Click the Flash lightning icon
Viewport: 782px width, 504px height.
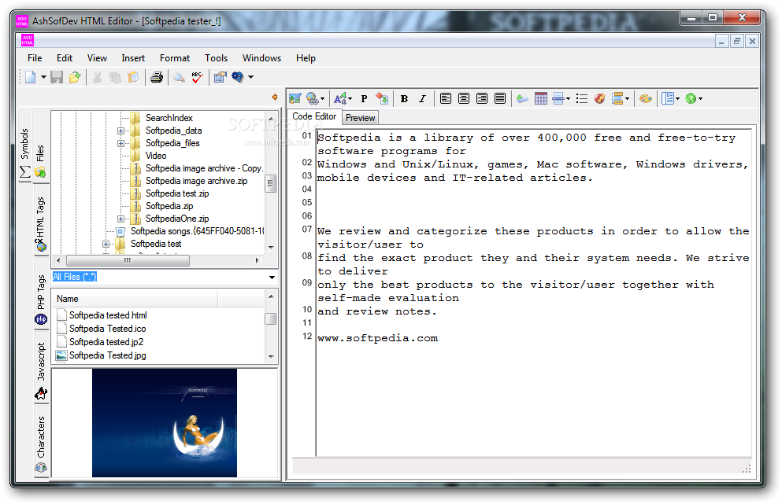(599, 98)
